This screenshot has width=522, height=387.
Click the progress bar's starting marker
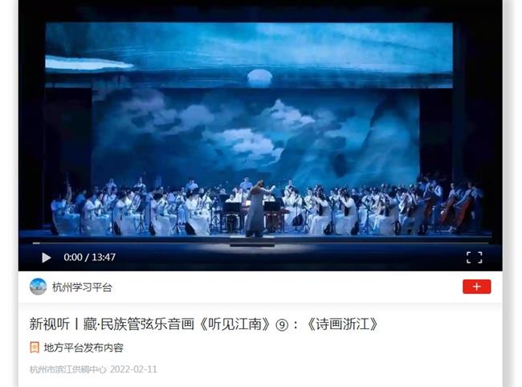(36, 243)
